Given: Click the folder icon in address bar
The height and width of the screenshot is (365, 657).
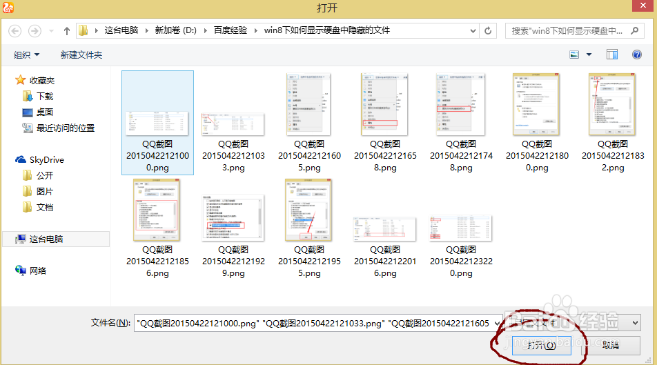Looking at the screenshot, I should point(83,30).
